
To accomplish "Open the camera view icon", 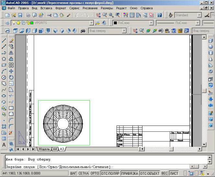I will (83, 31).
